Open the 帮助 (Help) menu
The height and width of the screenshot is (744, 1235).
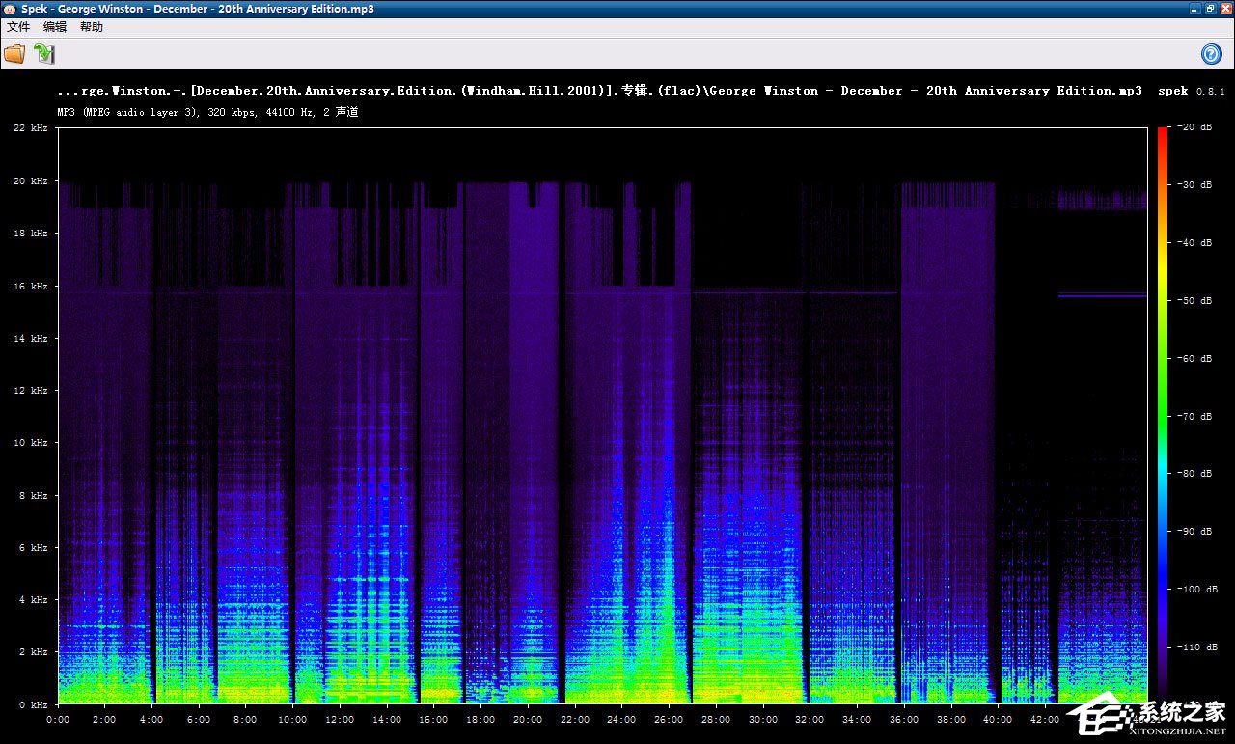tap(92, 27)
